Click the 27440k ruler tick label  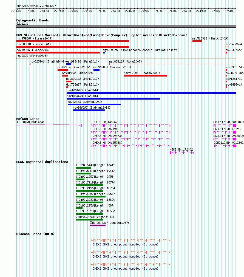point(130,11)
